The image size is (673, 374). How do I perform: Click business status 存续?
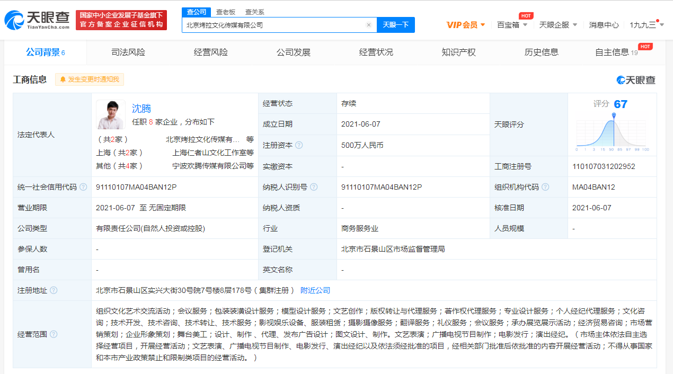point(349,104)
